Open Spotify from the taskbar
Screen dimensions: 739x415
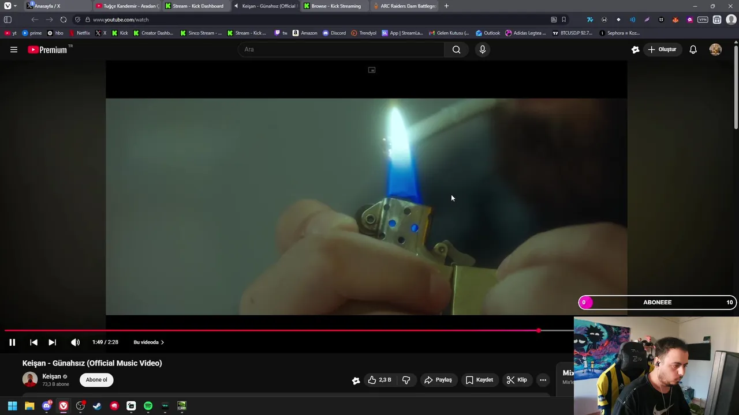(148, 406)
